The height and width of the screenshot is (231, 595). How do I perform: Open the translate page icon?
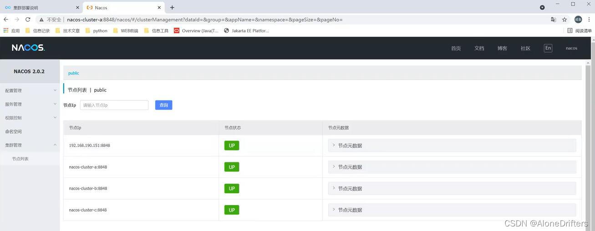coord(554,20)
